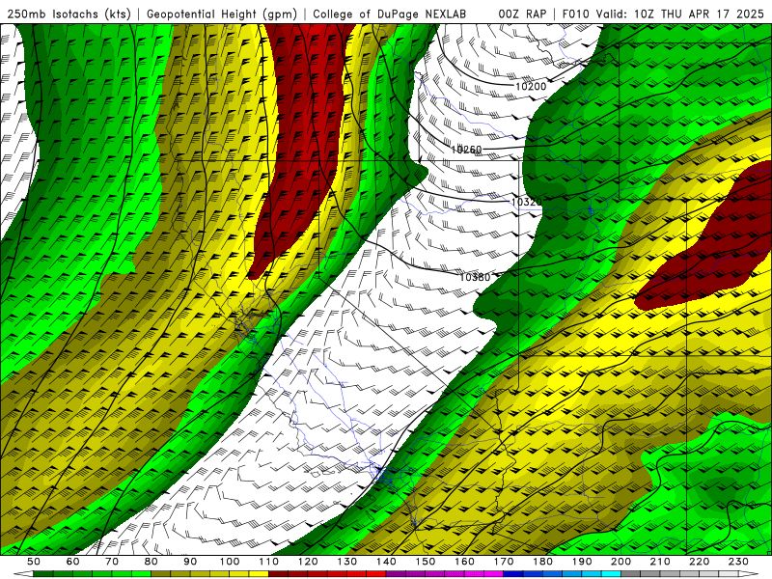Click the 110 value on the color scale
This screenshot has width=772, height=579.
[269, 562]
